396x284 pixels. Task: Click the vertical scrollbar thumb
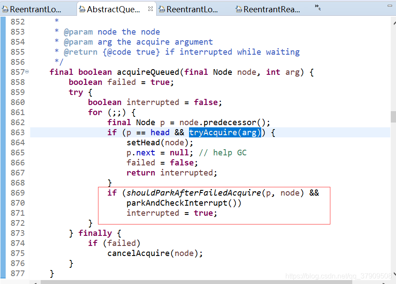pyautogui.click(x=393, y=117)
